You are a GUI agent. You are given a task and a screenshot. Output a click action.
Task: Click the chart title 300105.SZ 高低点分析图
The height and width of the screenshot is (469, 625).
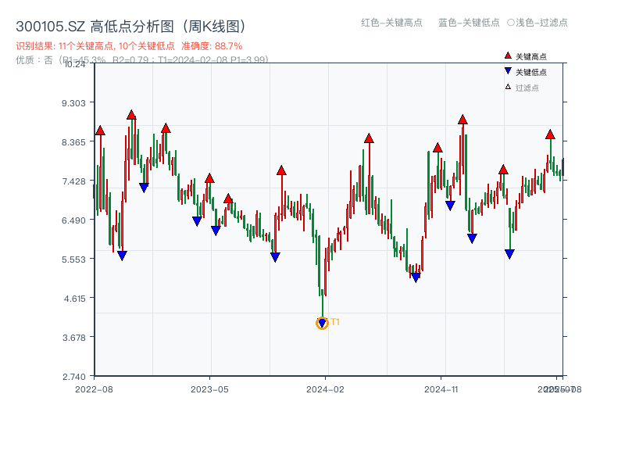pyautogui.click(x=130, y=23)
